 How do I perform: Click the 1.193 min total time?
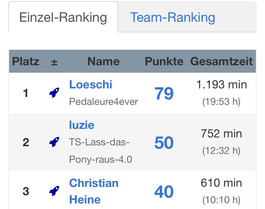(x=222, y=84)
